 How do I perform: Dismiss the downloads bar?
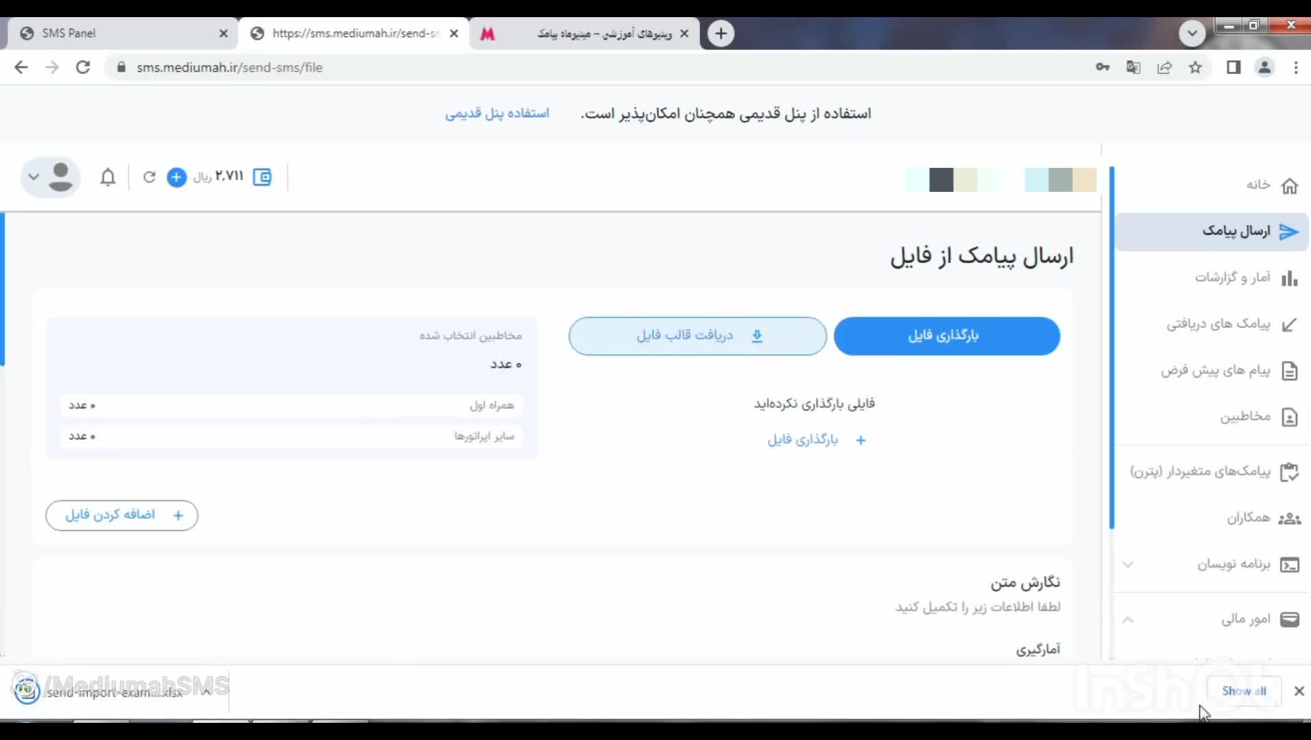pyautogui.click(x=1299, y=691)
